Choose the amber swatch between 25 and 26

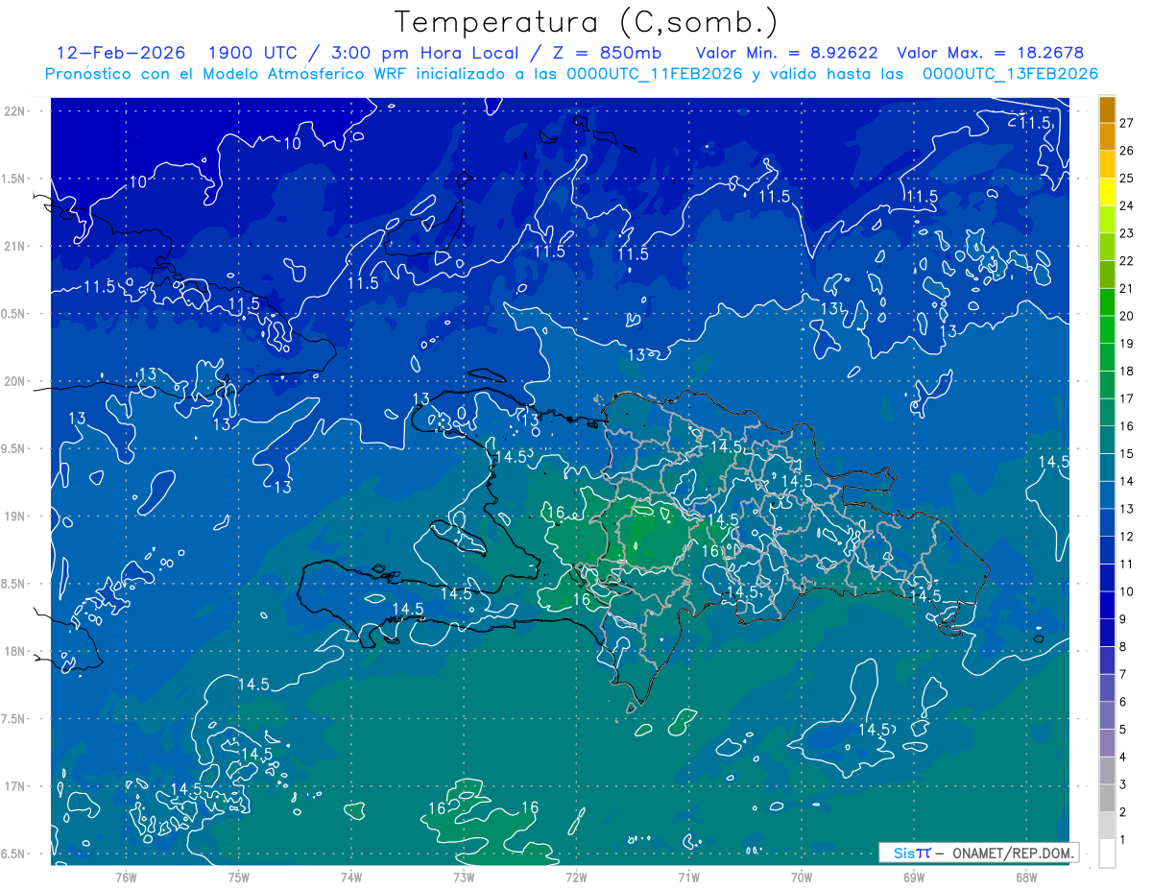(1107, 164)
